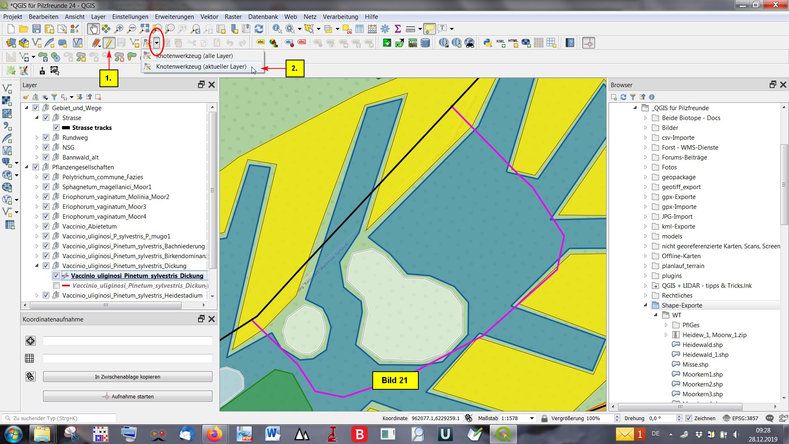Viewport: 789px width, 444px height.
Task: Uncheck the Rundweg layer checkbox
Action: (x=46, y=138)
